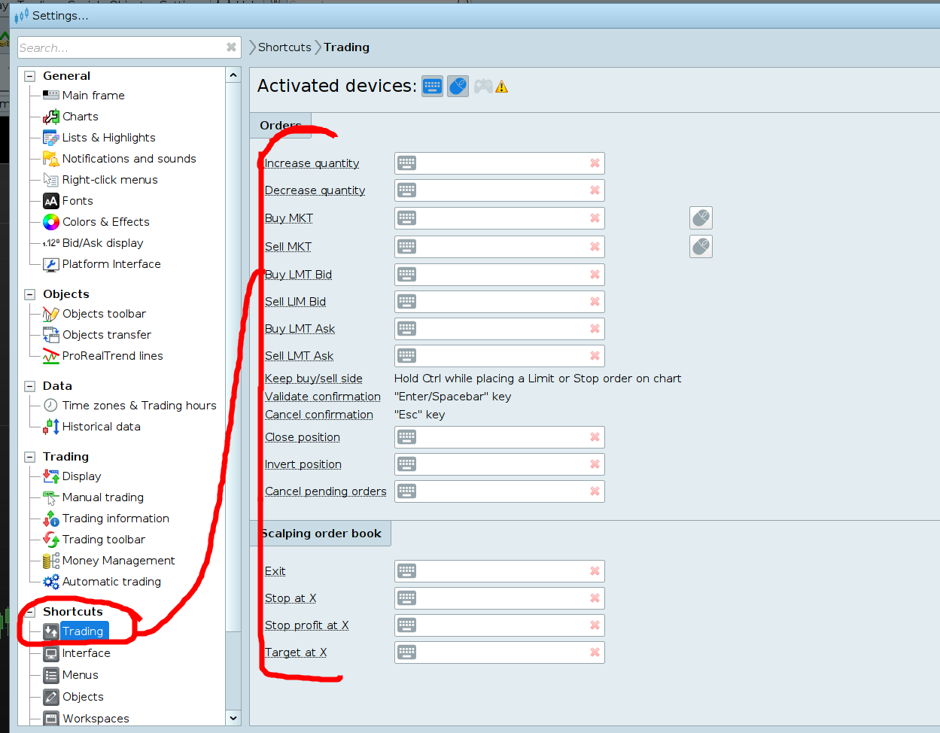Screen dimensions: 940x733
Task: Collapse the Data tree section
Action: 30,386
